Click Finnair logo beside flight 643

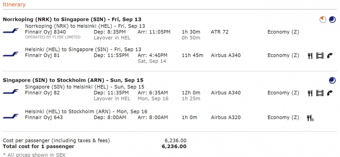coord(11,116)
